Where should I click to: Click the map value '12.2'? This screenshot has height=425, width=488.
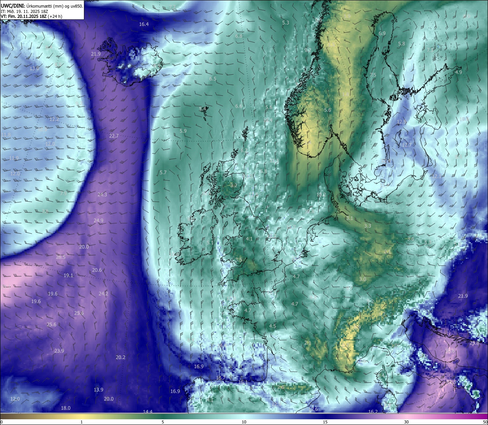54,119
